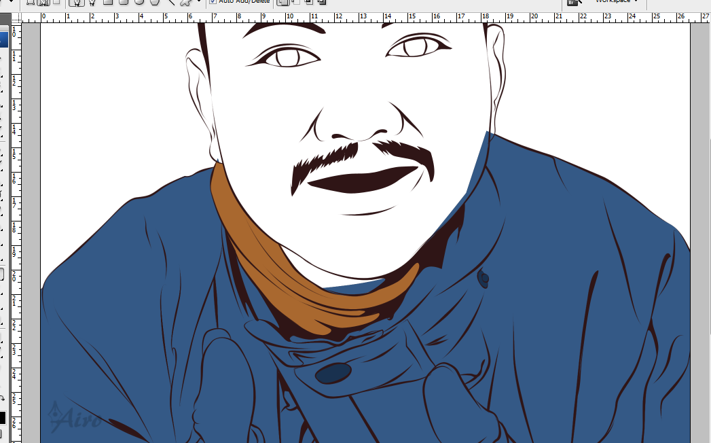Launch Adobe Bridge from the Br icon

(572, 3)
